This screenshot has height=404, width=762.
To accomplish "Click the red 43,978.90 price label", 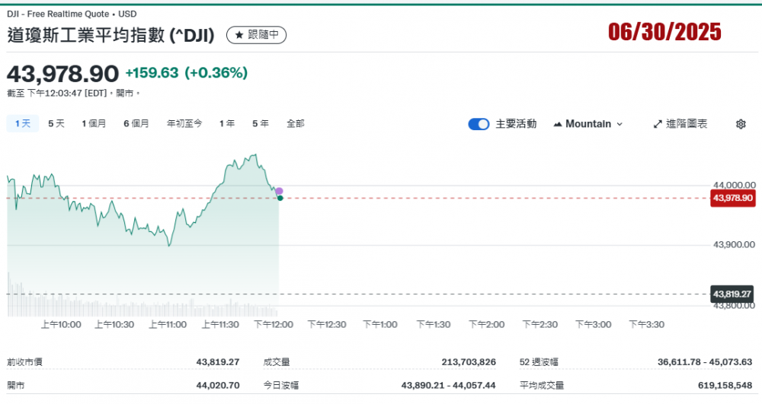I will point(732,198).
